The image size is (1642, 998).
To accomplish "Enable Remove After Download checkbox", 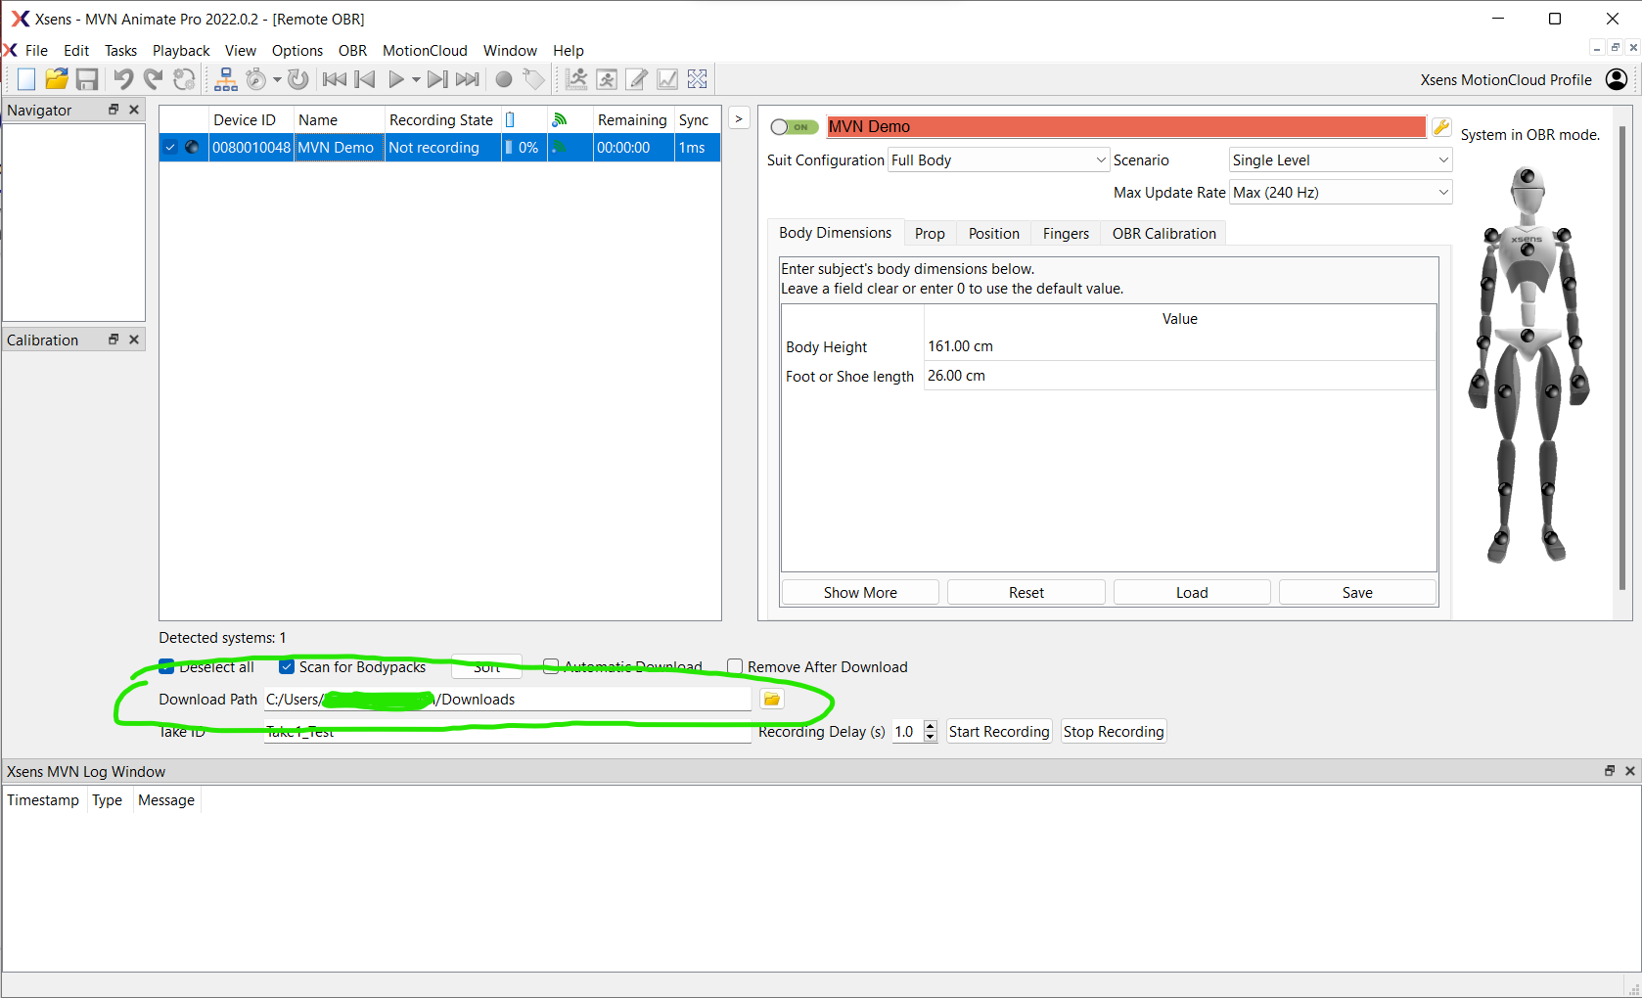I will pos(735,667).
